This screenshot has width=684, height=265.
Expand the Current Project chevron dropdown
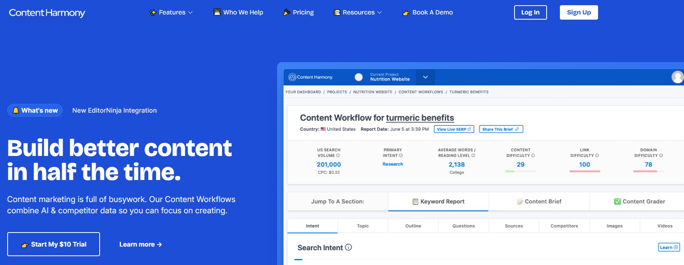pyautogui.click(x=425, y=77)
